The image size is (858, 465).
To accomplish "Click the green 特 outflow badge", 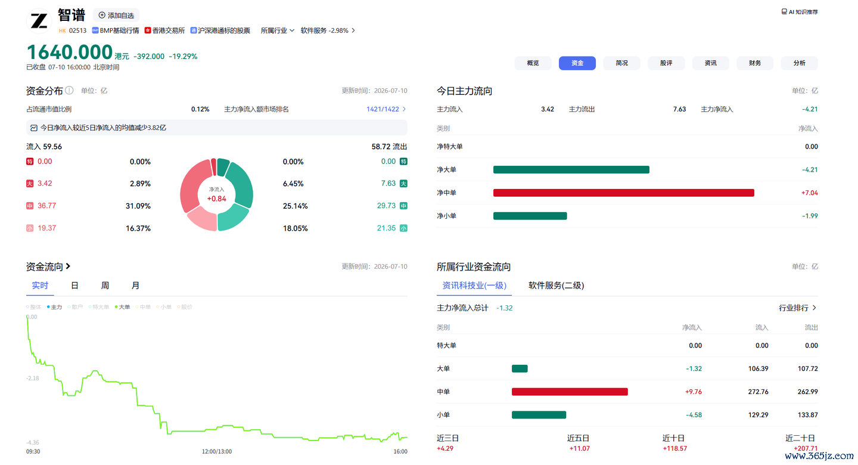I will click(403, 162).
